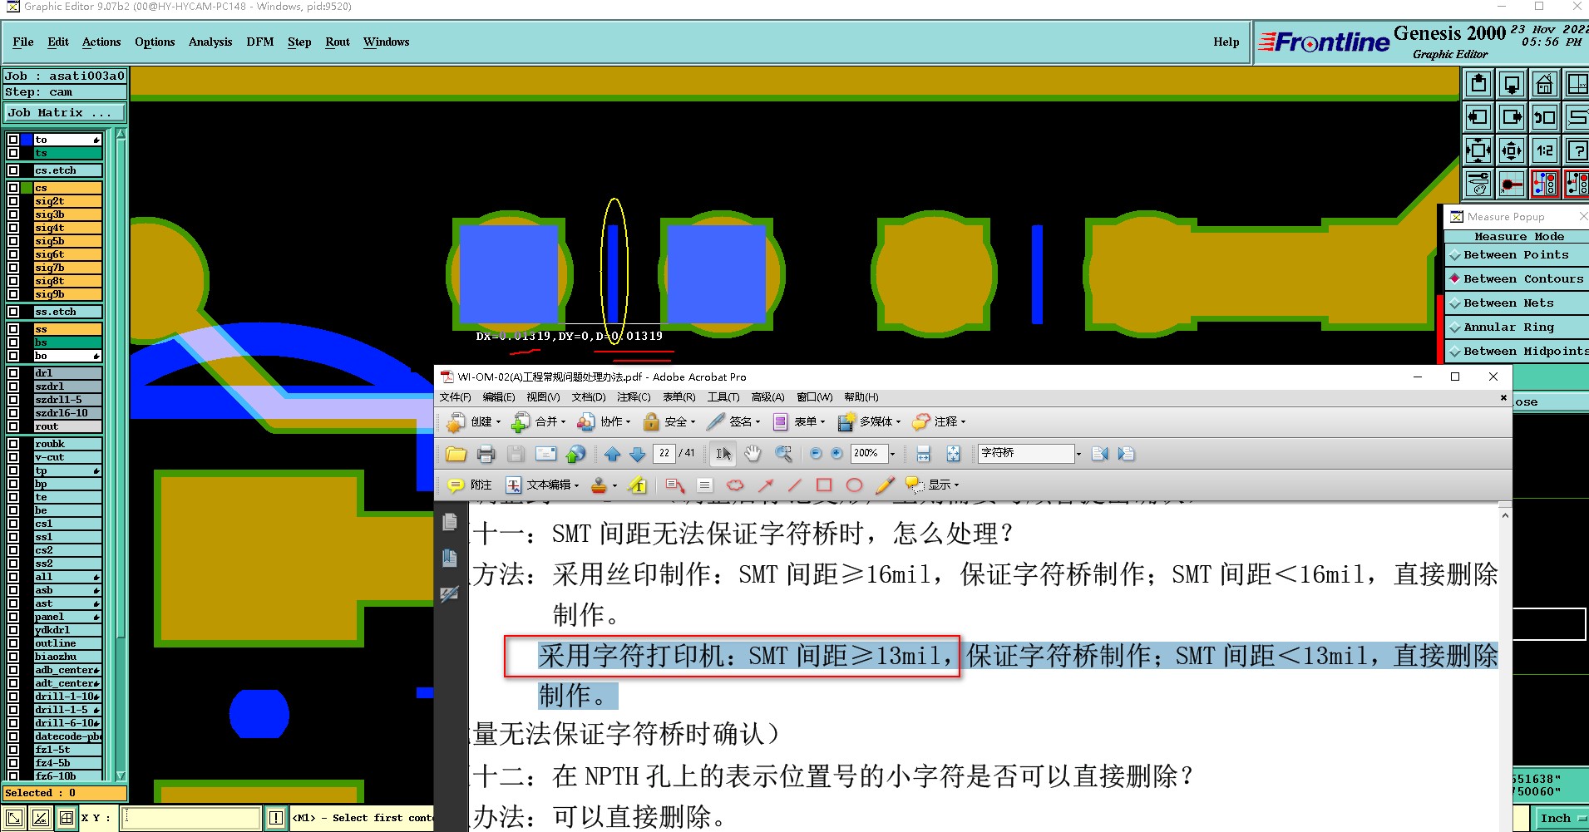Select Annular Ring measure mode
The height and width of the screenshot is (832, 1589).
pyautogui.click(x=1517, y=327)
